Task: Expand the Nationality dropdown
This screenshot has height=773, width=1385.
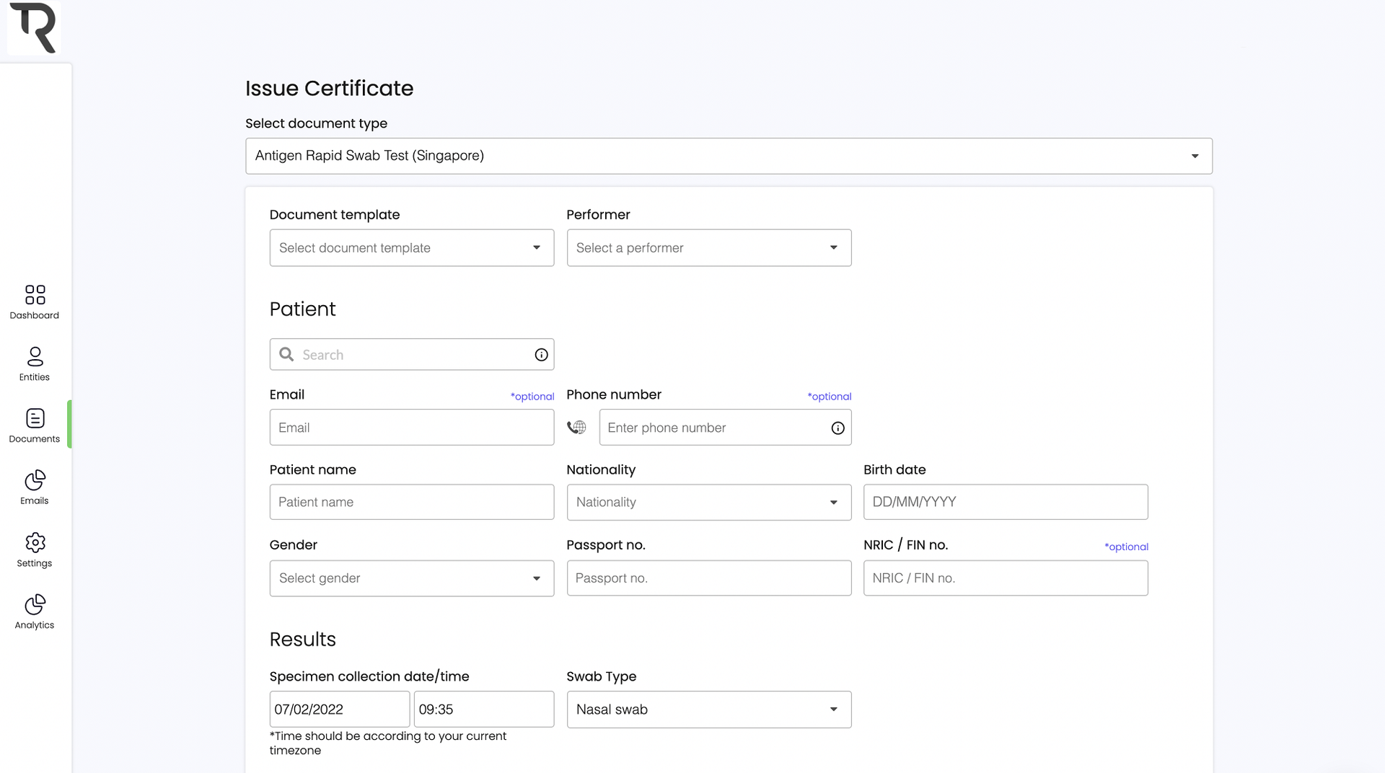Action: pyautogui.click(x=709, y=503)
